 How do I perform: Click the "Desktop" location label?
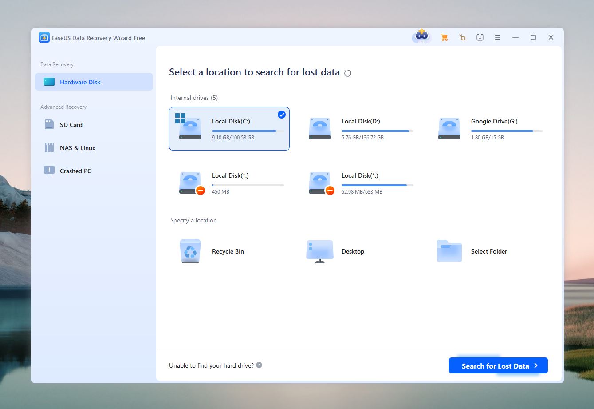click(353, 251)
